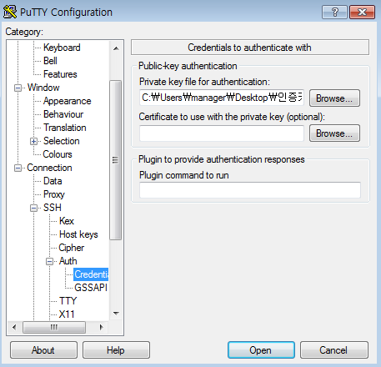Screen dimensions: 381x367
Task: Click the Plugin command to run field
Action: tap(250, 190)
